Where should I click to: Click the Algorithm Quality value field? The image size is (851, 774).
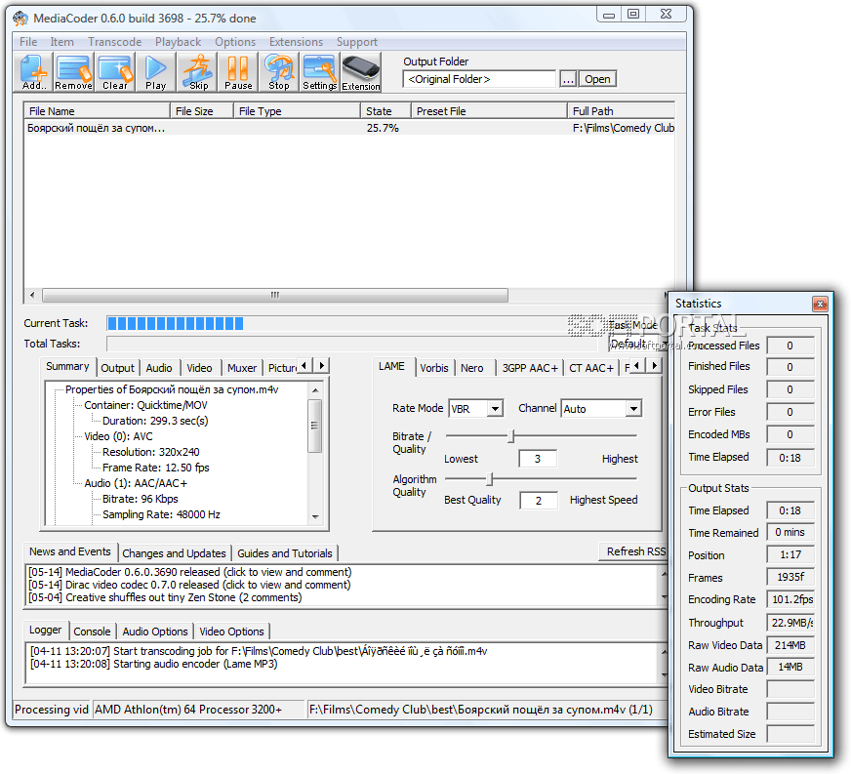539,501
